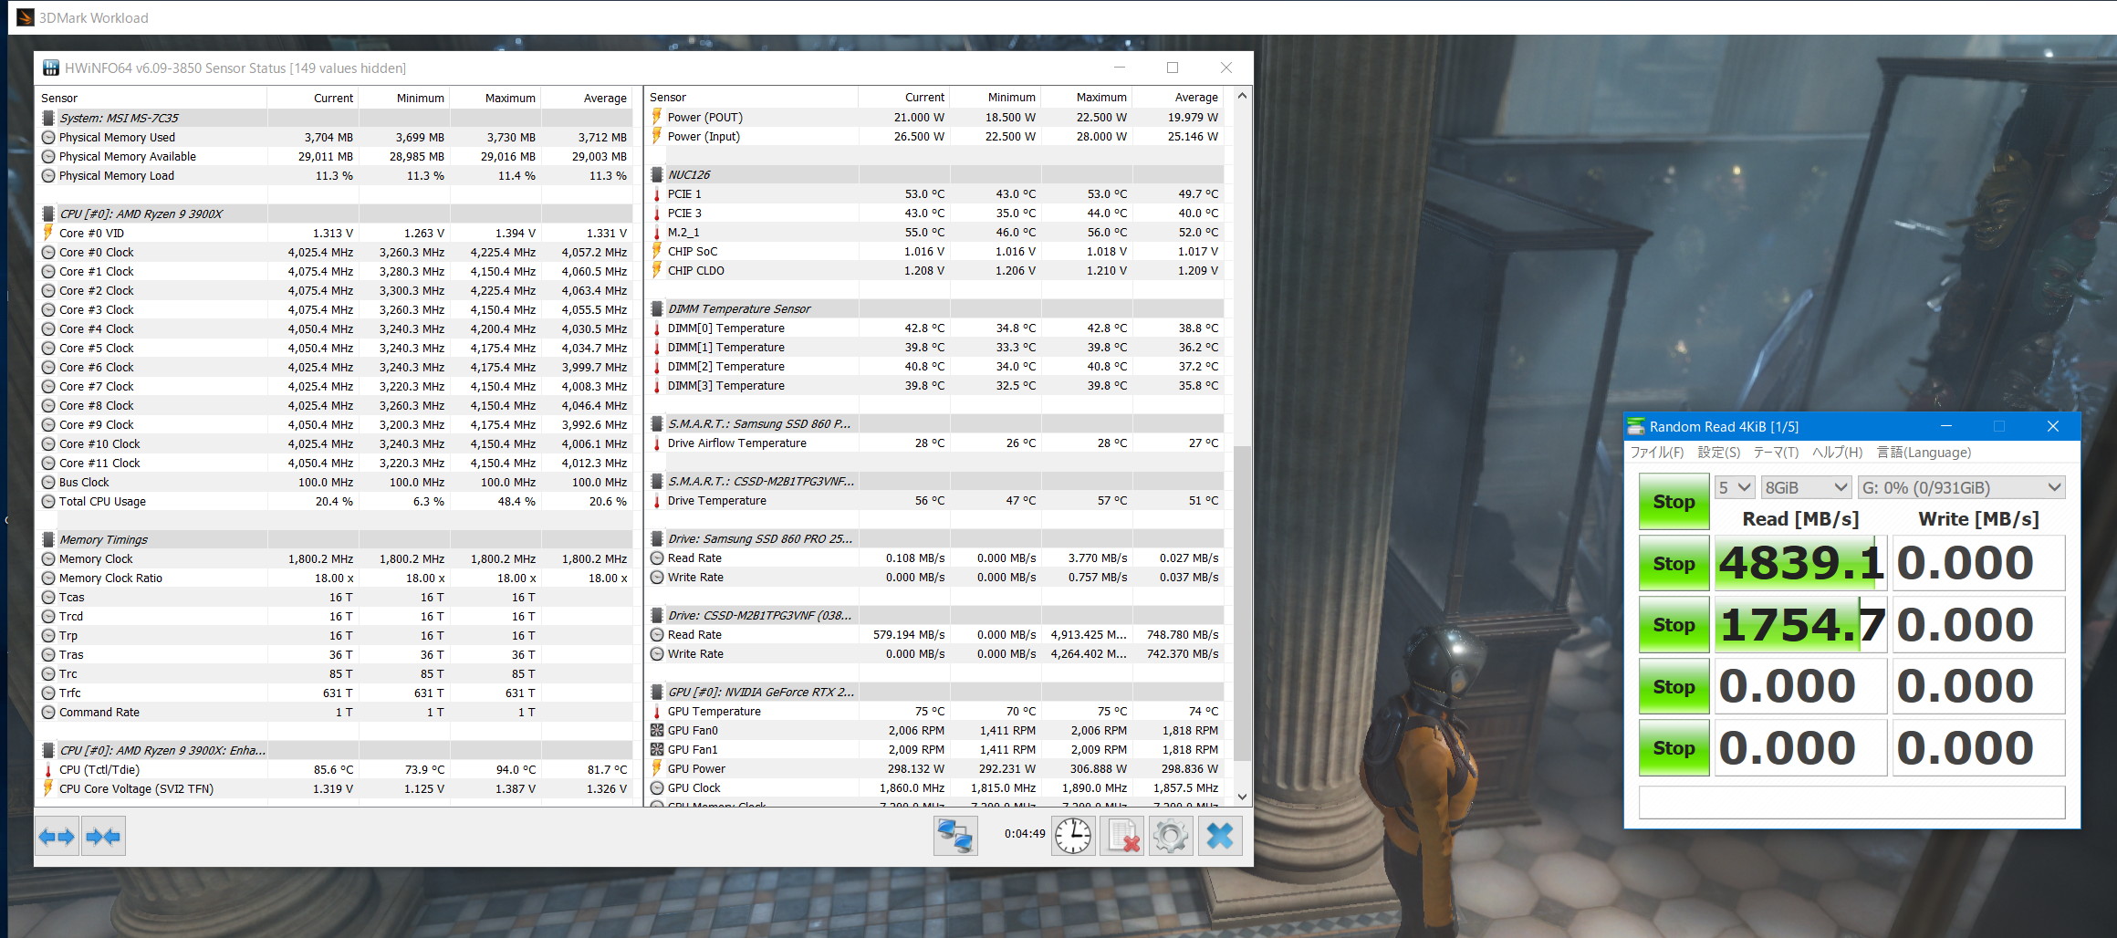This screenshot has height=938, width=2117.
Task: Open the drive dropdown G: 0% (0/931GiB)
Action: click(1961, 487)
